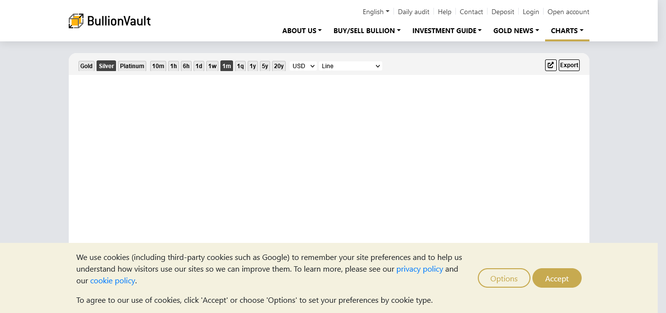Choose the 1w time range
This screenshot has height=313, width=666.
tap(212, 66)
